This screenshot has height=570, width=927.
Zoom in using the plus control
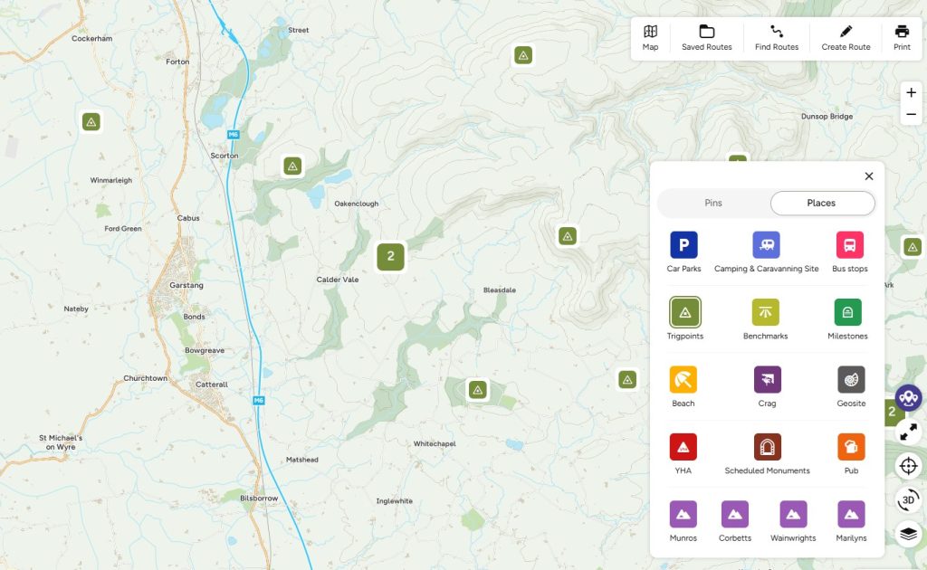pyautogui.click(x=911, y=91)
